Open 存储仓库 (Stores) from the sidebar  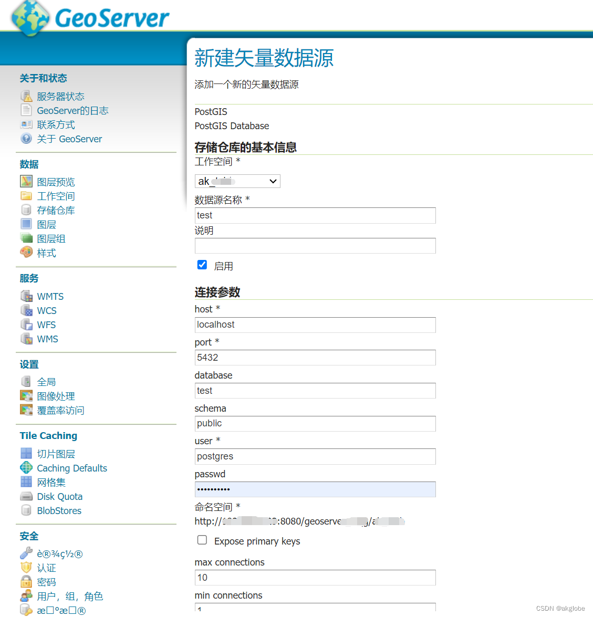tap(56, 210)
